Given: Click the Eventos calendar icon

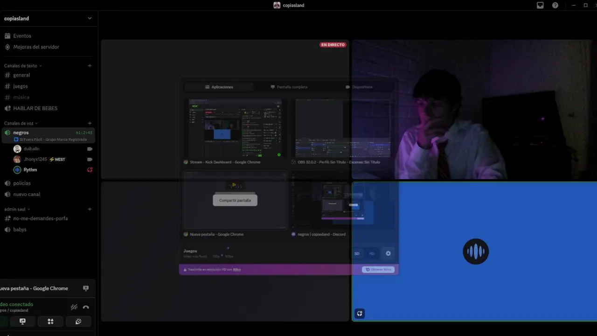Looking at the screenshot, I should click(7, 36).
